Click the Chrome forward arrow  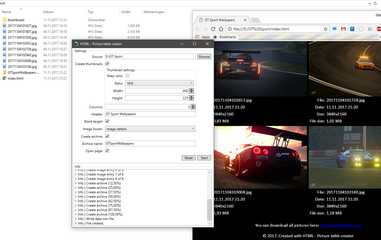click(x=205, y=29)
